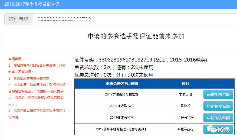Click the 证件号码 result line with 2015-2016精英 remark
Screen dimensions: 237x140
[x=140, y=60]
